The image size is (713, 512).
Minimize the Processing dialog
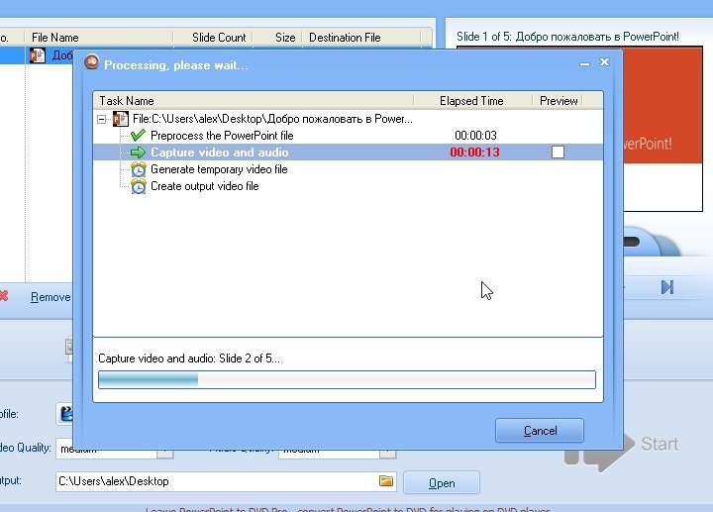click(x=585, y=64)
